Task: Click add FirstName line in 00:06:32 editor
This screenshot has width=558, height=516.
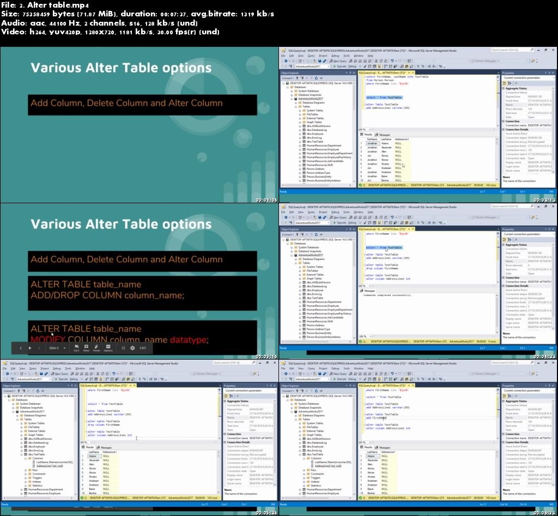Action: [x=376, y=418]
